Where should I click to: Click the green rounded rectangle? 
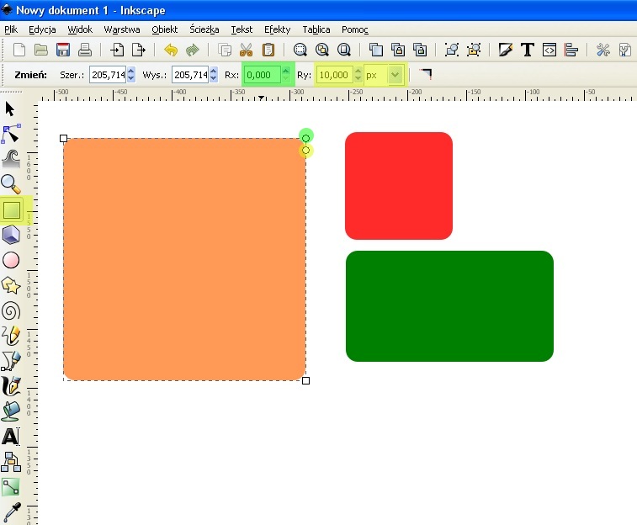click(449, 306)
